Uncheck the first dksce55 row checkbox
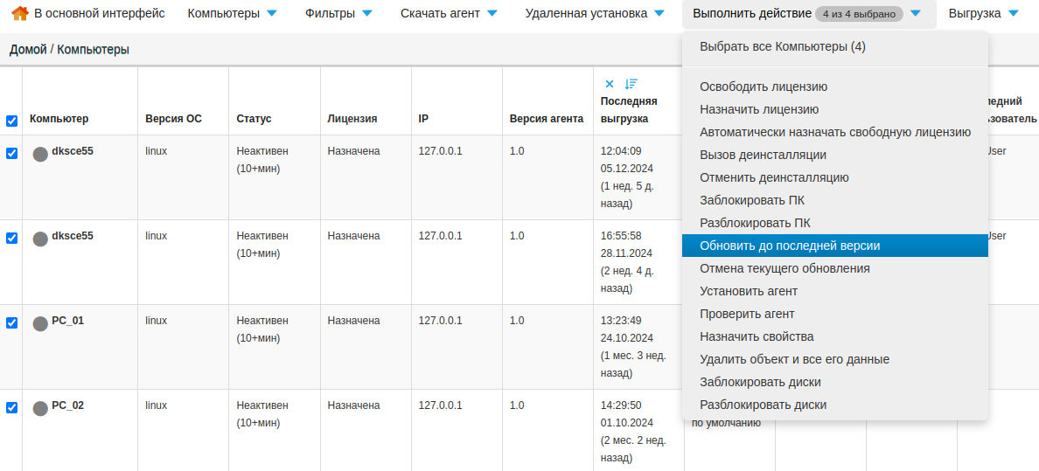Screen dimensions: 1039x471 click(11, 153)
